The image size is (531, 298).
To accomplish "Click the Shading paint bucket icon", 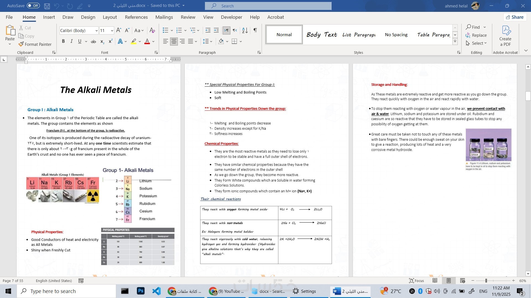I will 221,41.
